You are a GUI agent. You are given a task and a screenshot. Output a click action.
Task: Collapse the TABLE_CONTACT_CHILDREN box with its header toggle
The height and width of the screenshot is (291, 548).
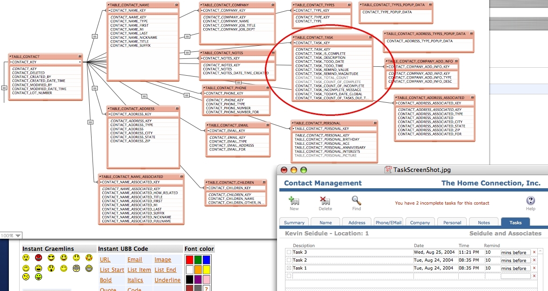click(264, 182)
